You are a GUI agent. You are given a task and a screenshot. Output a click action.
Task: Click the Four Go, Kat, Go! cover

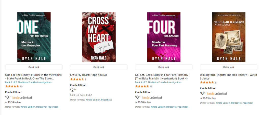[x=164, y=37]
